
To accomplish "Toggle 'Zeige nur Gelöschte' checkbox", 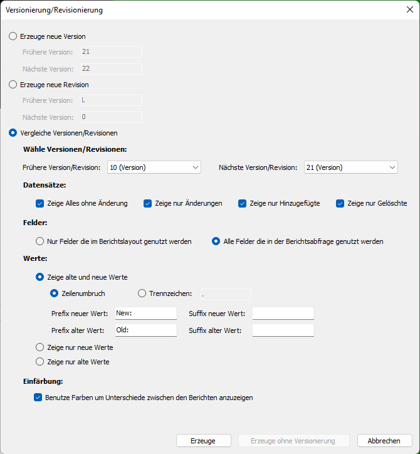I will click(340, 203).
